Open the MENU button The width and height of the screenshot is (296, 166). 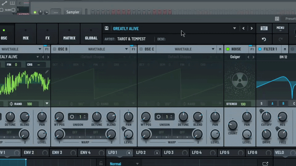pyautogui.click(x=280, y=28)
